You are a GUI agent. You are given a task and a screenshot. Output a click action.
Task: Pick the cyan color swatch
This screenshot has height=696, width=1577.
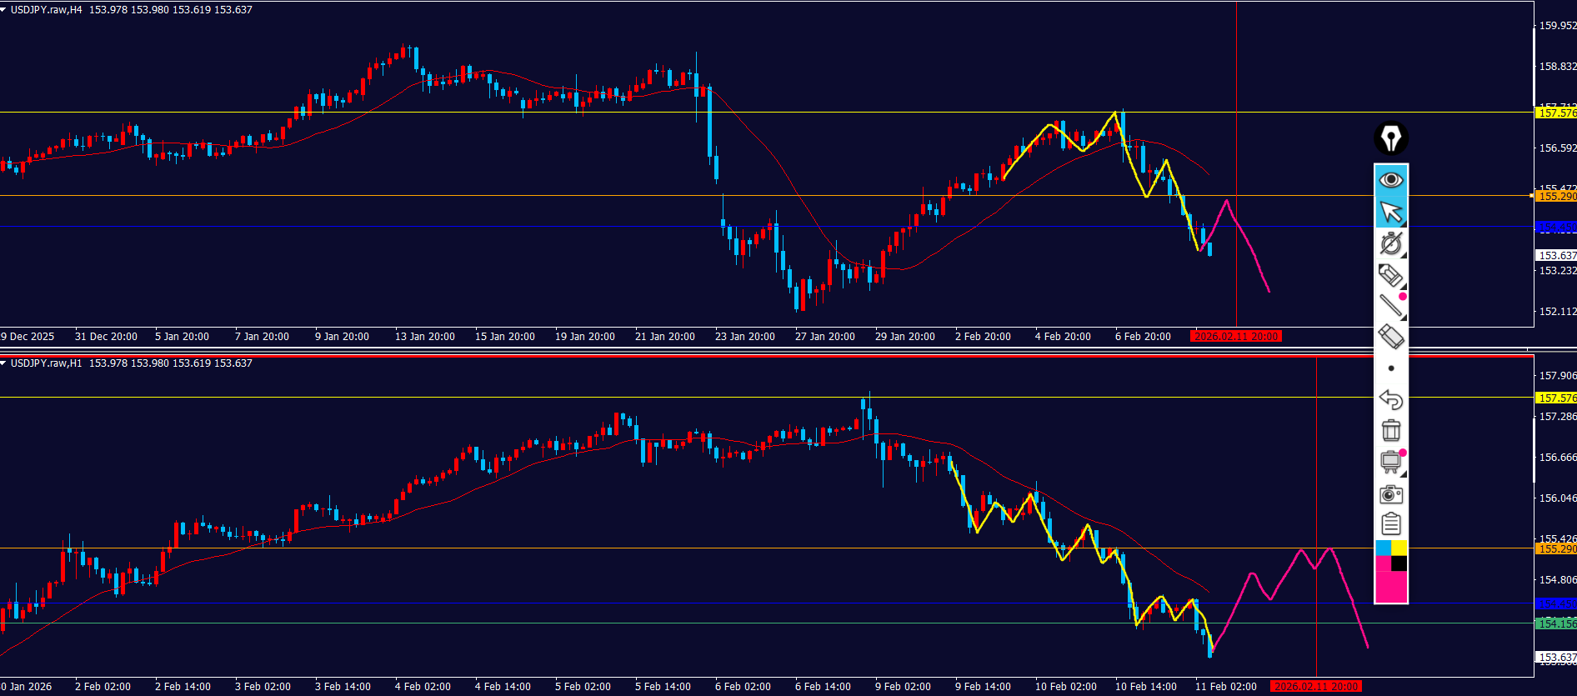[1383, 548]
